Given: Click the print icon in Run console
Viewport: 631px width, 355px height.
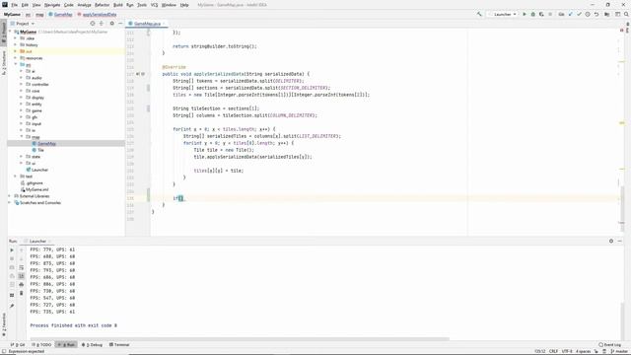Looking at the screenshot, I should (22, 284).
